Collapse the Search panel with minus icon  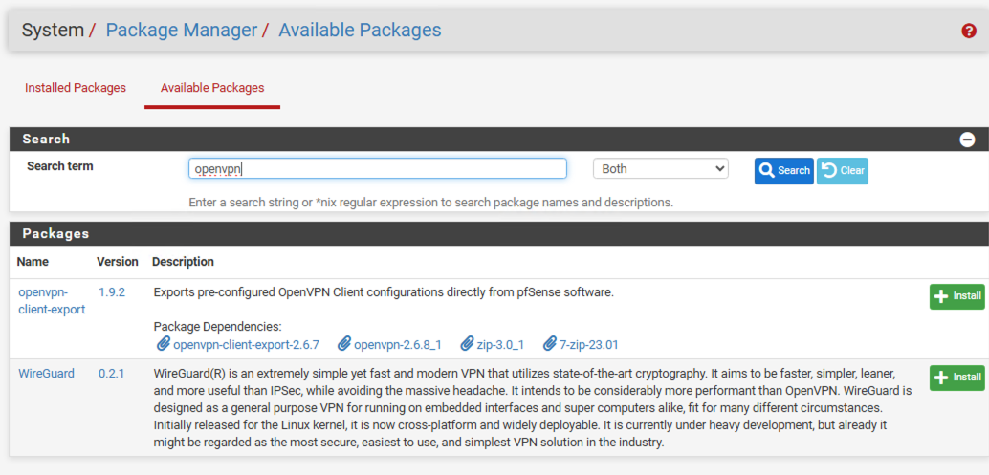tap(967, 140)
